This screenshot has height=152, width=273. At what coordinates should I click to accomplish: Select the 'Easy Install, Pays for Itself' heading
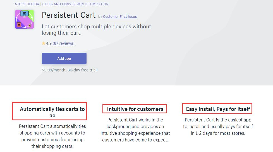click(x=218, y=109)
